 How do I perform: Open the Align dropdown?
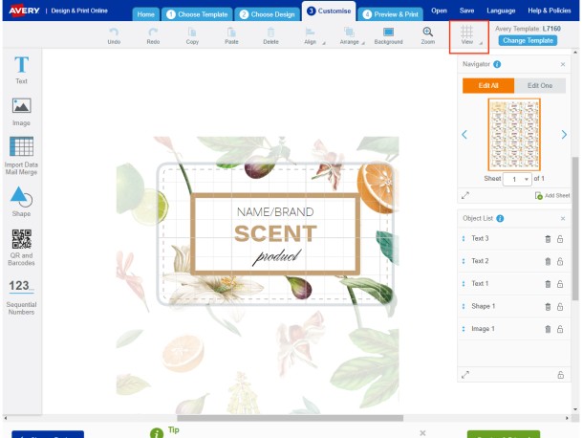pyautogui.click(x=313, y=35)
